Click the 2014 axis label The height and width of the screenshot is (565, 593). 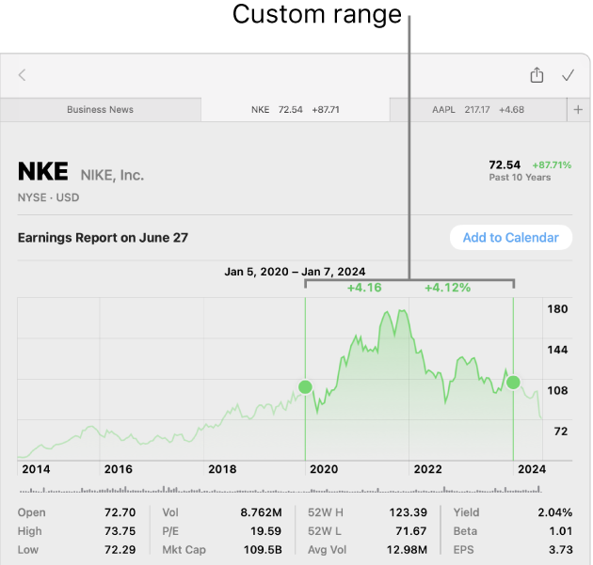coord(36,469)
